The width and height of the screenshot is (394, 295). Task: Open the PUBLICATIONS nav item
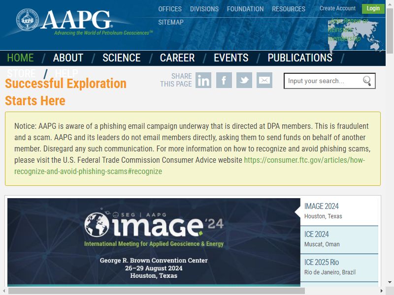[x=300, y=58]
